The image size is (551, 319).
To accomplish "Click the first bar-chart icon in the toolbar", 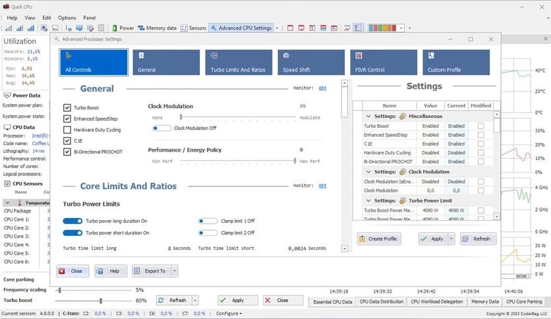I will click(x=9, y=28).
